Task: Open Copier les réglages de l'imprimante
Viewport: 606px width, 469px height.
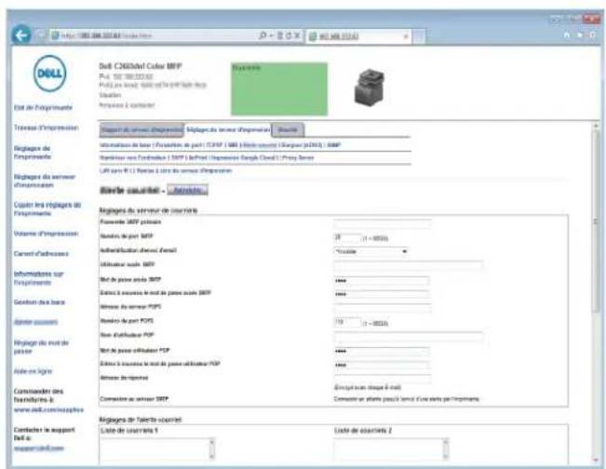Action: (x=47, y=209)
